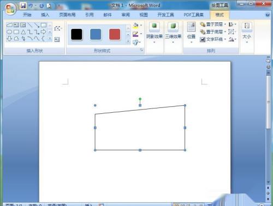Apply the blue shape style
The height and width of the screenshot is (206, 273).
click(x=96, y=34)
